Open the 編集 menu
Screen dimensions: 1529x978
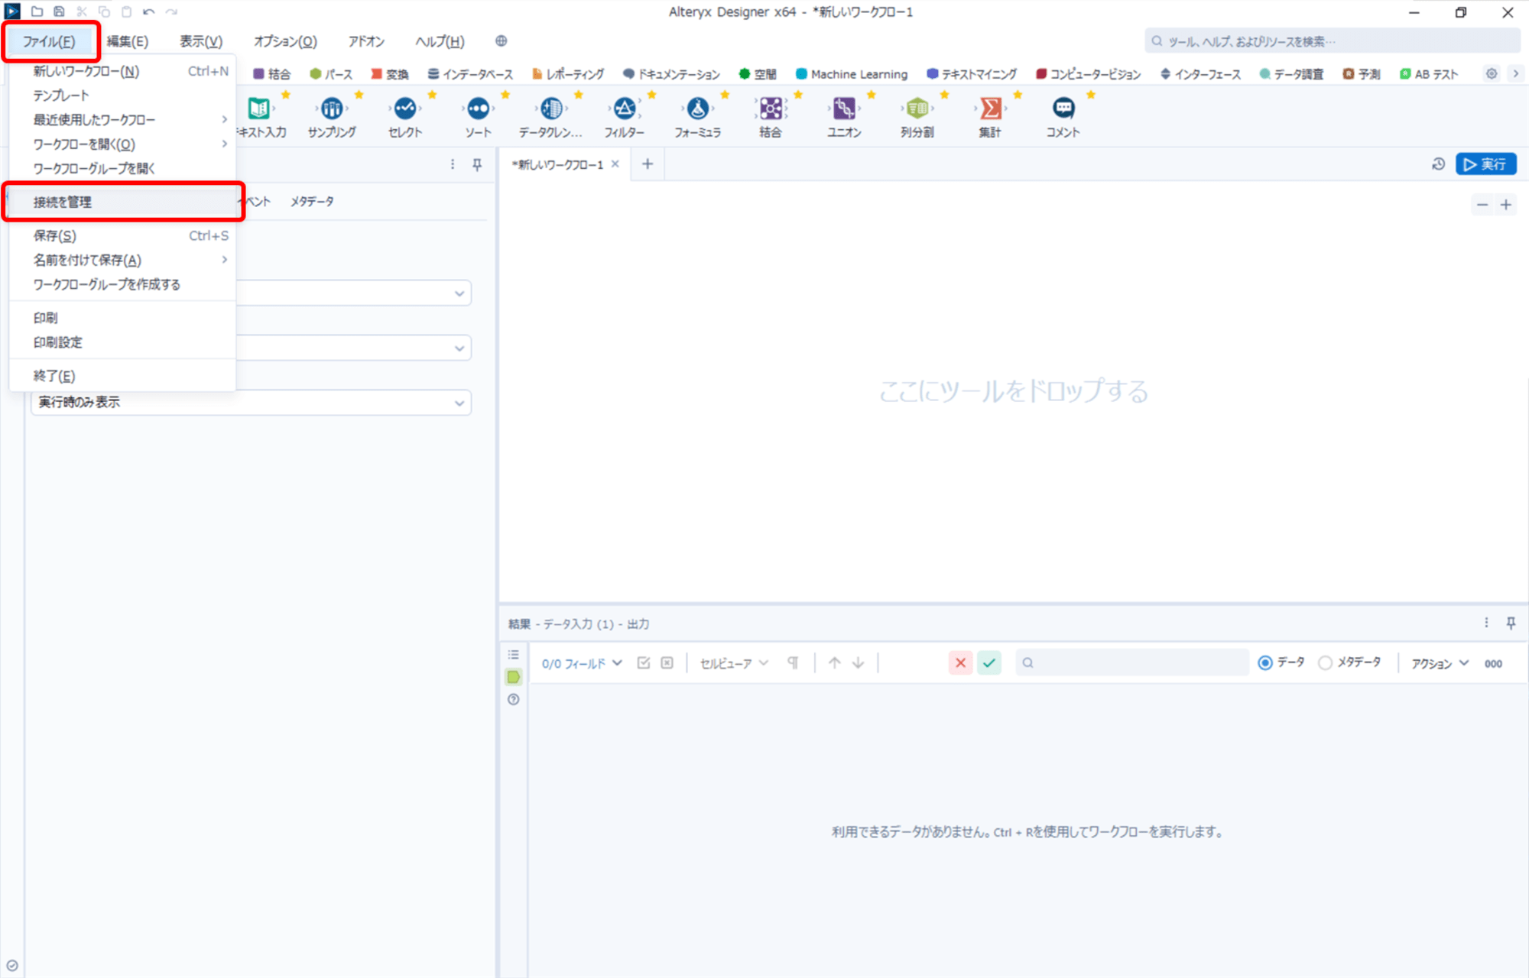128,41
